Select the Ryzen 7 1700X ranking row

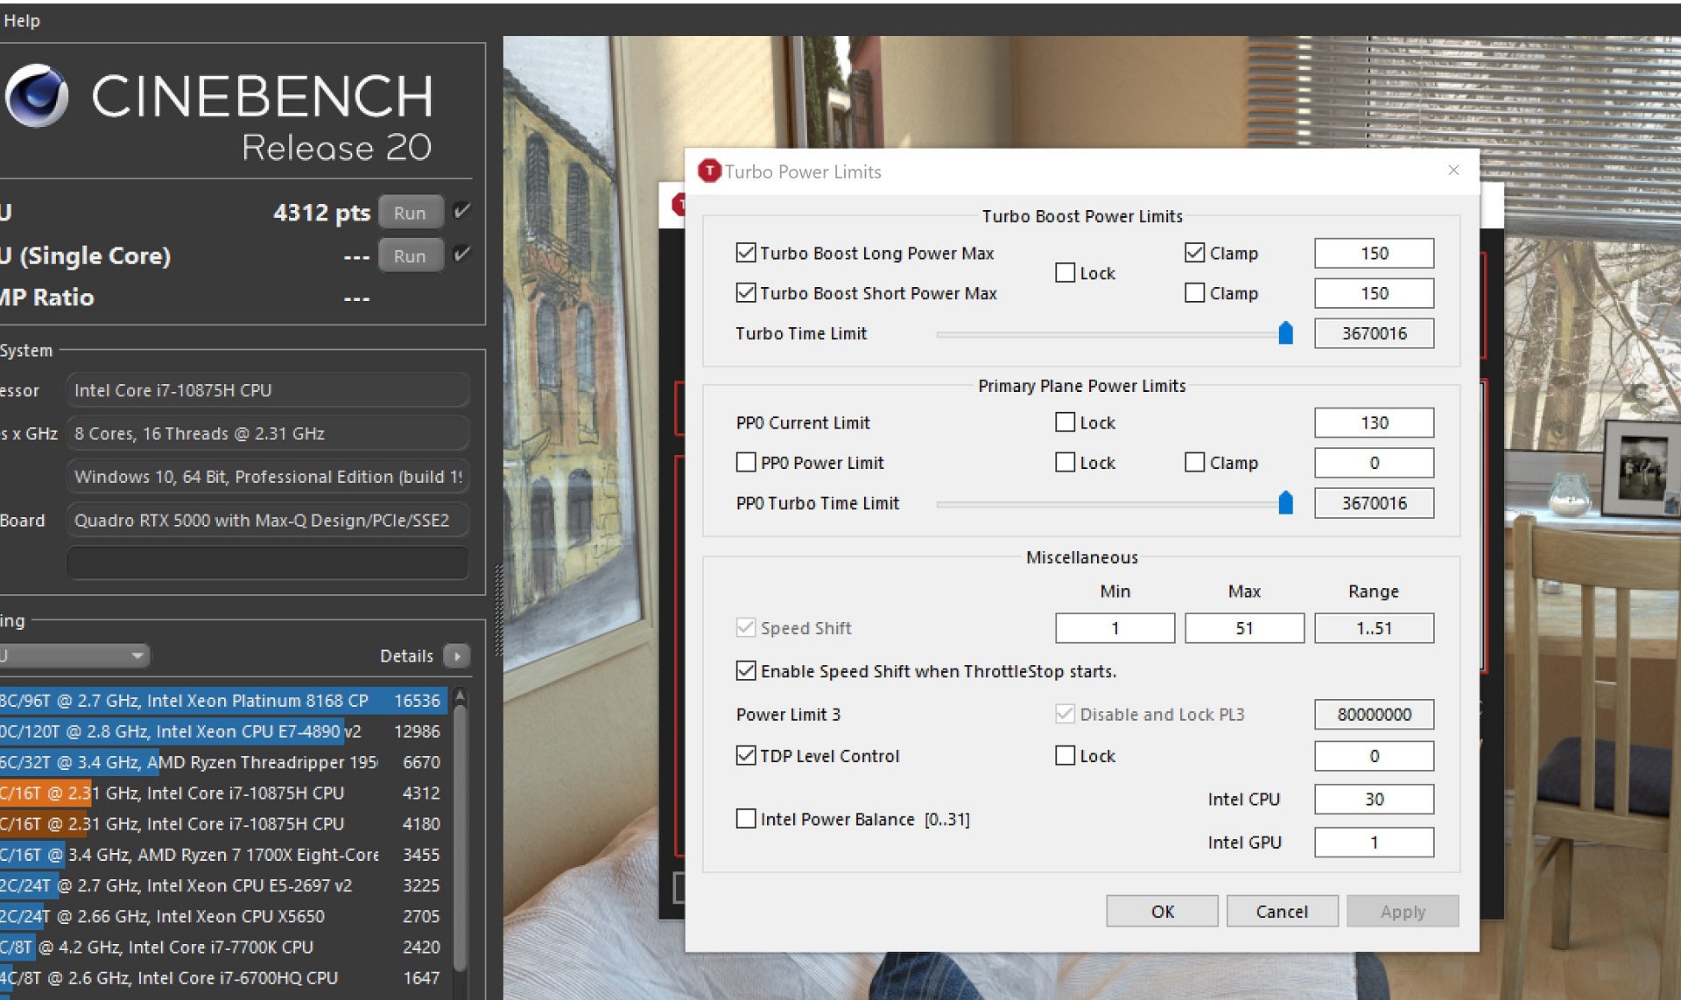(223, 854)
